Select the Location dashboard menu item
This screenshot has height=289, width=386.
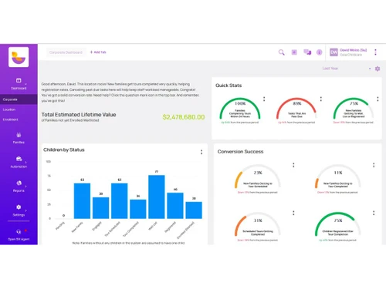tap(19, 109)
